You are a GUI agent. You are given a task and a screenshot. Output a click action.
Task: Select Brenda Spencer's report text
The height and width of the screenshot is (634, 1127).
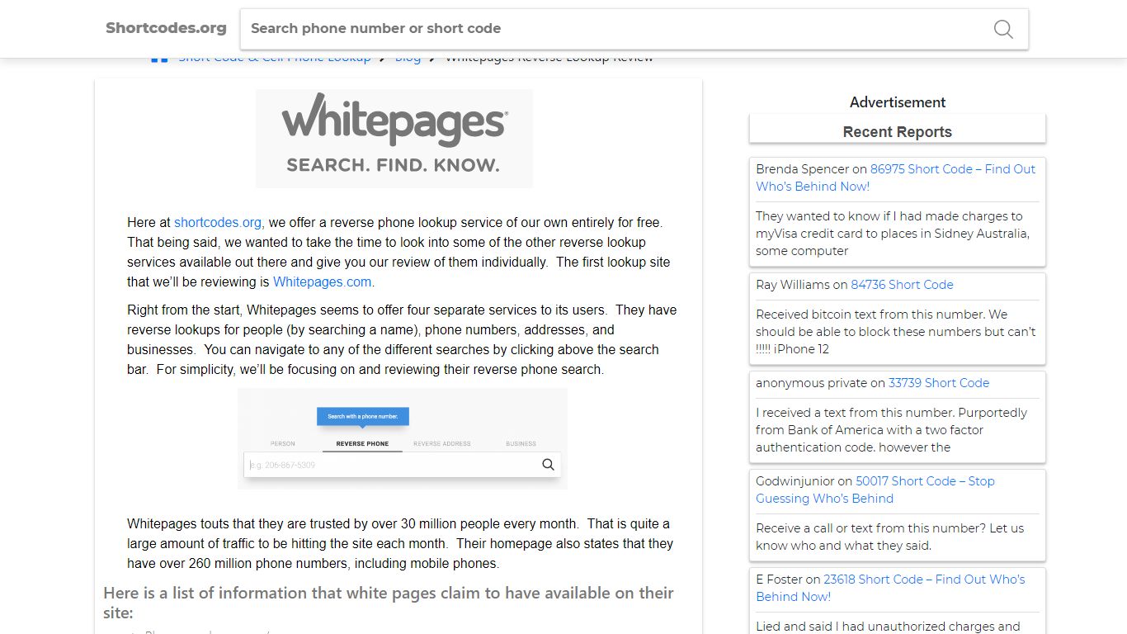pyautogui.click(x=893, y=234)
